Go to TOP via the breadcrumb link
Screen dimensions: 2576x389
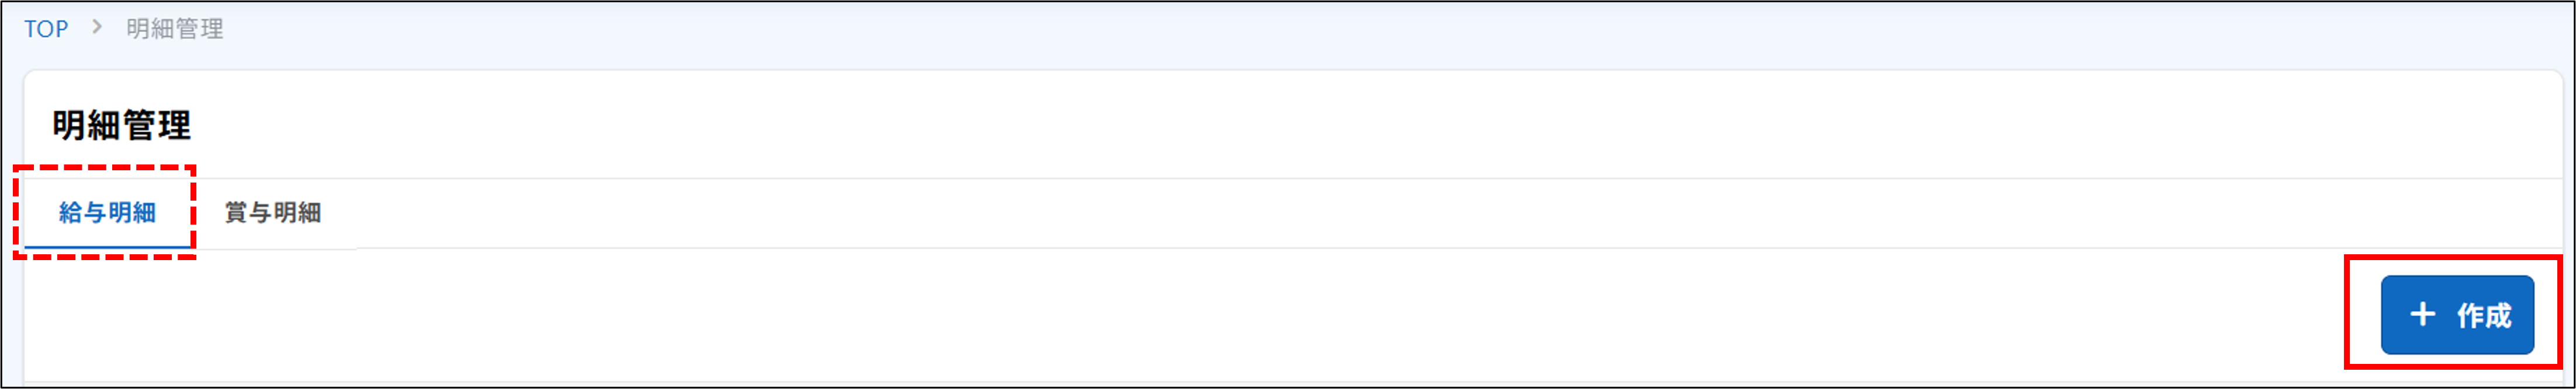click(46, 29)
